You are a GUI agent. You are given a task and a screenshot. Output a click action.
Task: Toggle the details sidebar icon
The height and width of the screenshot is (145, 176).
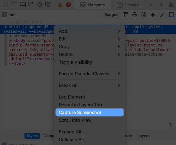pos(171,15)
